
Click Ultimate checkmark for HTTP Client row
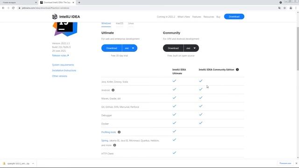click(174, 153)
